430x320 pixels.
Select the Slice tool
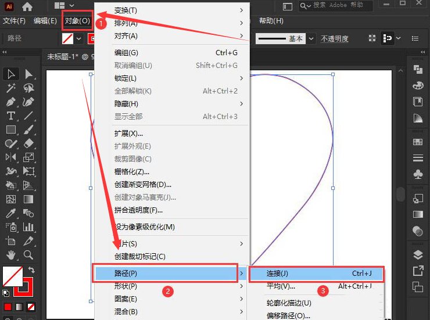coord(28,241)
